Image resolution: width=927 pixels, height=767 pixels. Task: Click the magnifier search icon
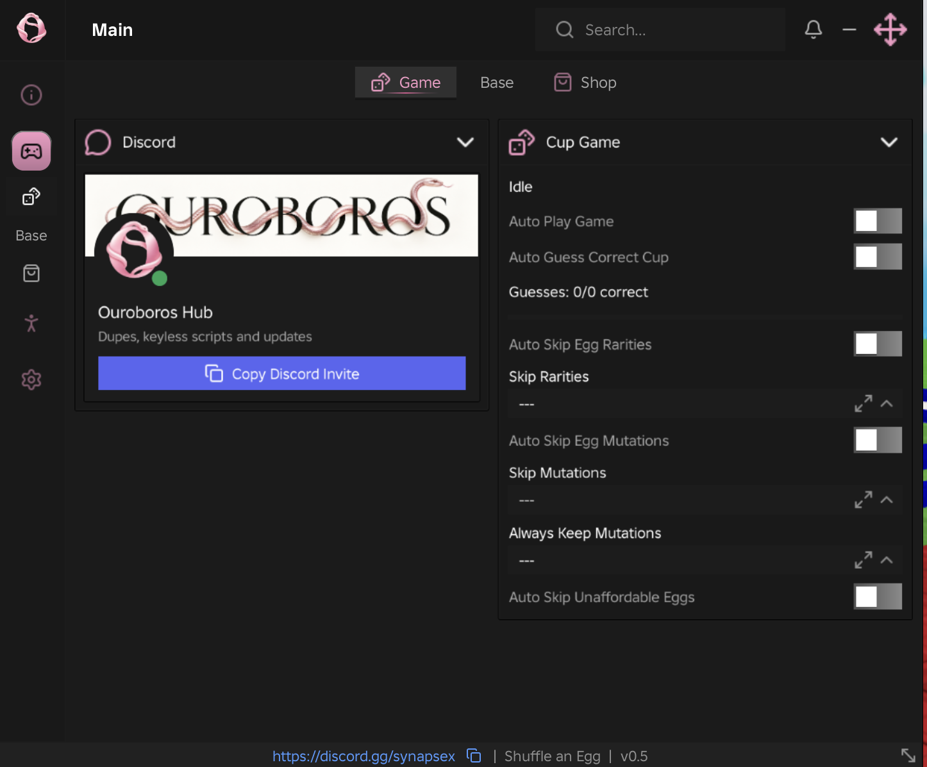click(x=565, y=29)
